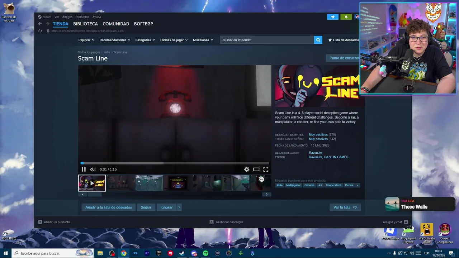
Task: Unmute the trailer volume icon
Action: coord(93,169)
